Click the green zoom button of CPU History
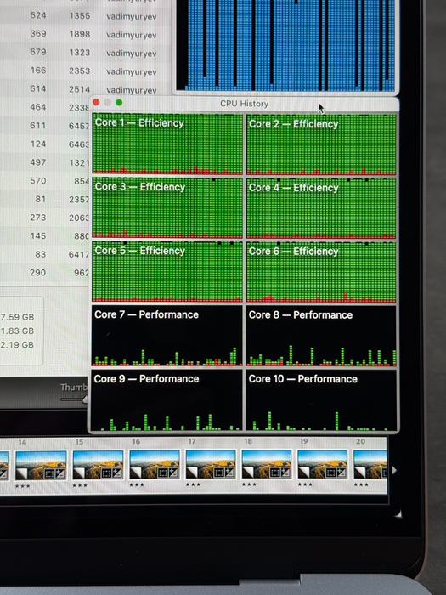Screen dimensions: 446x595 (119, 103)
